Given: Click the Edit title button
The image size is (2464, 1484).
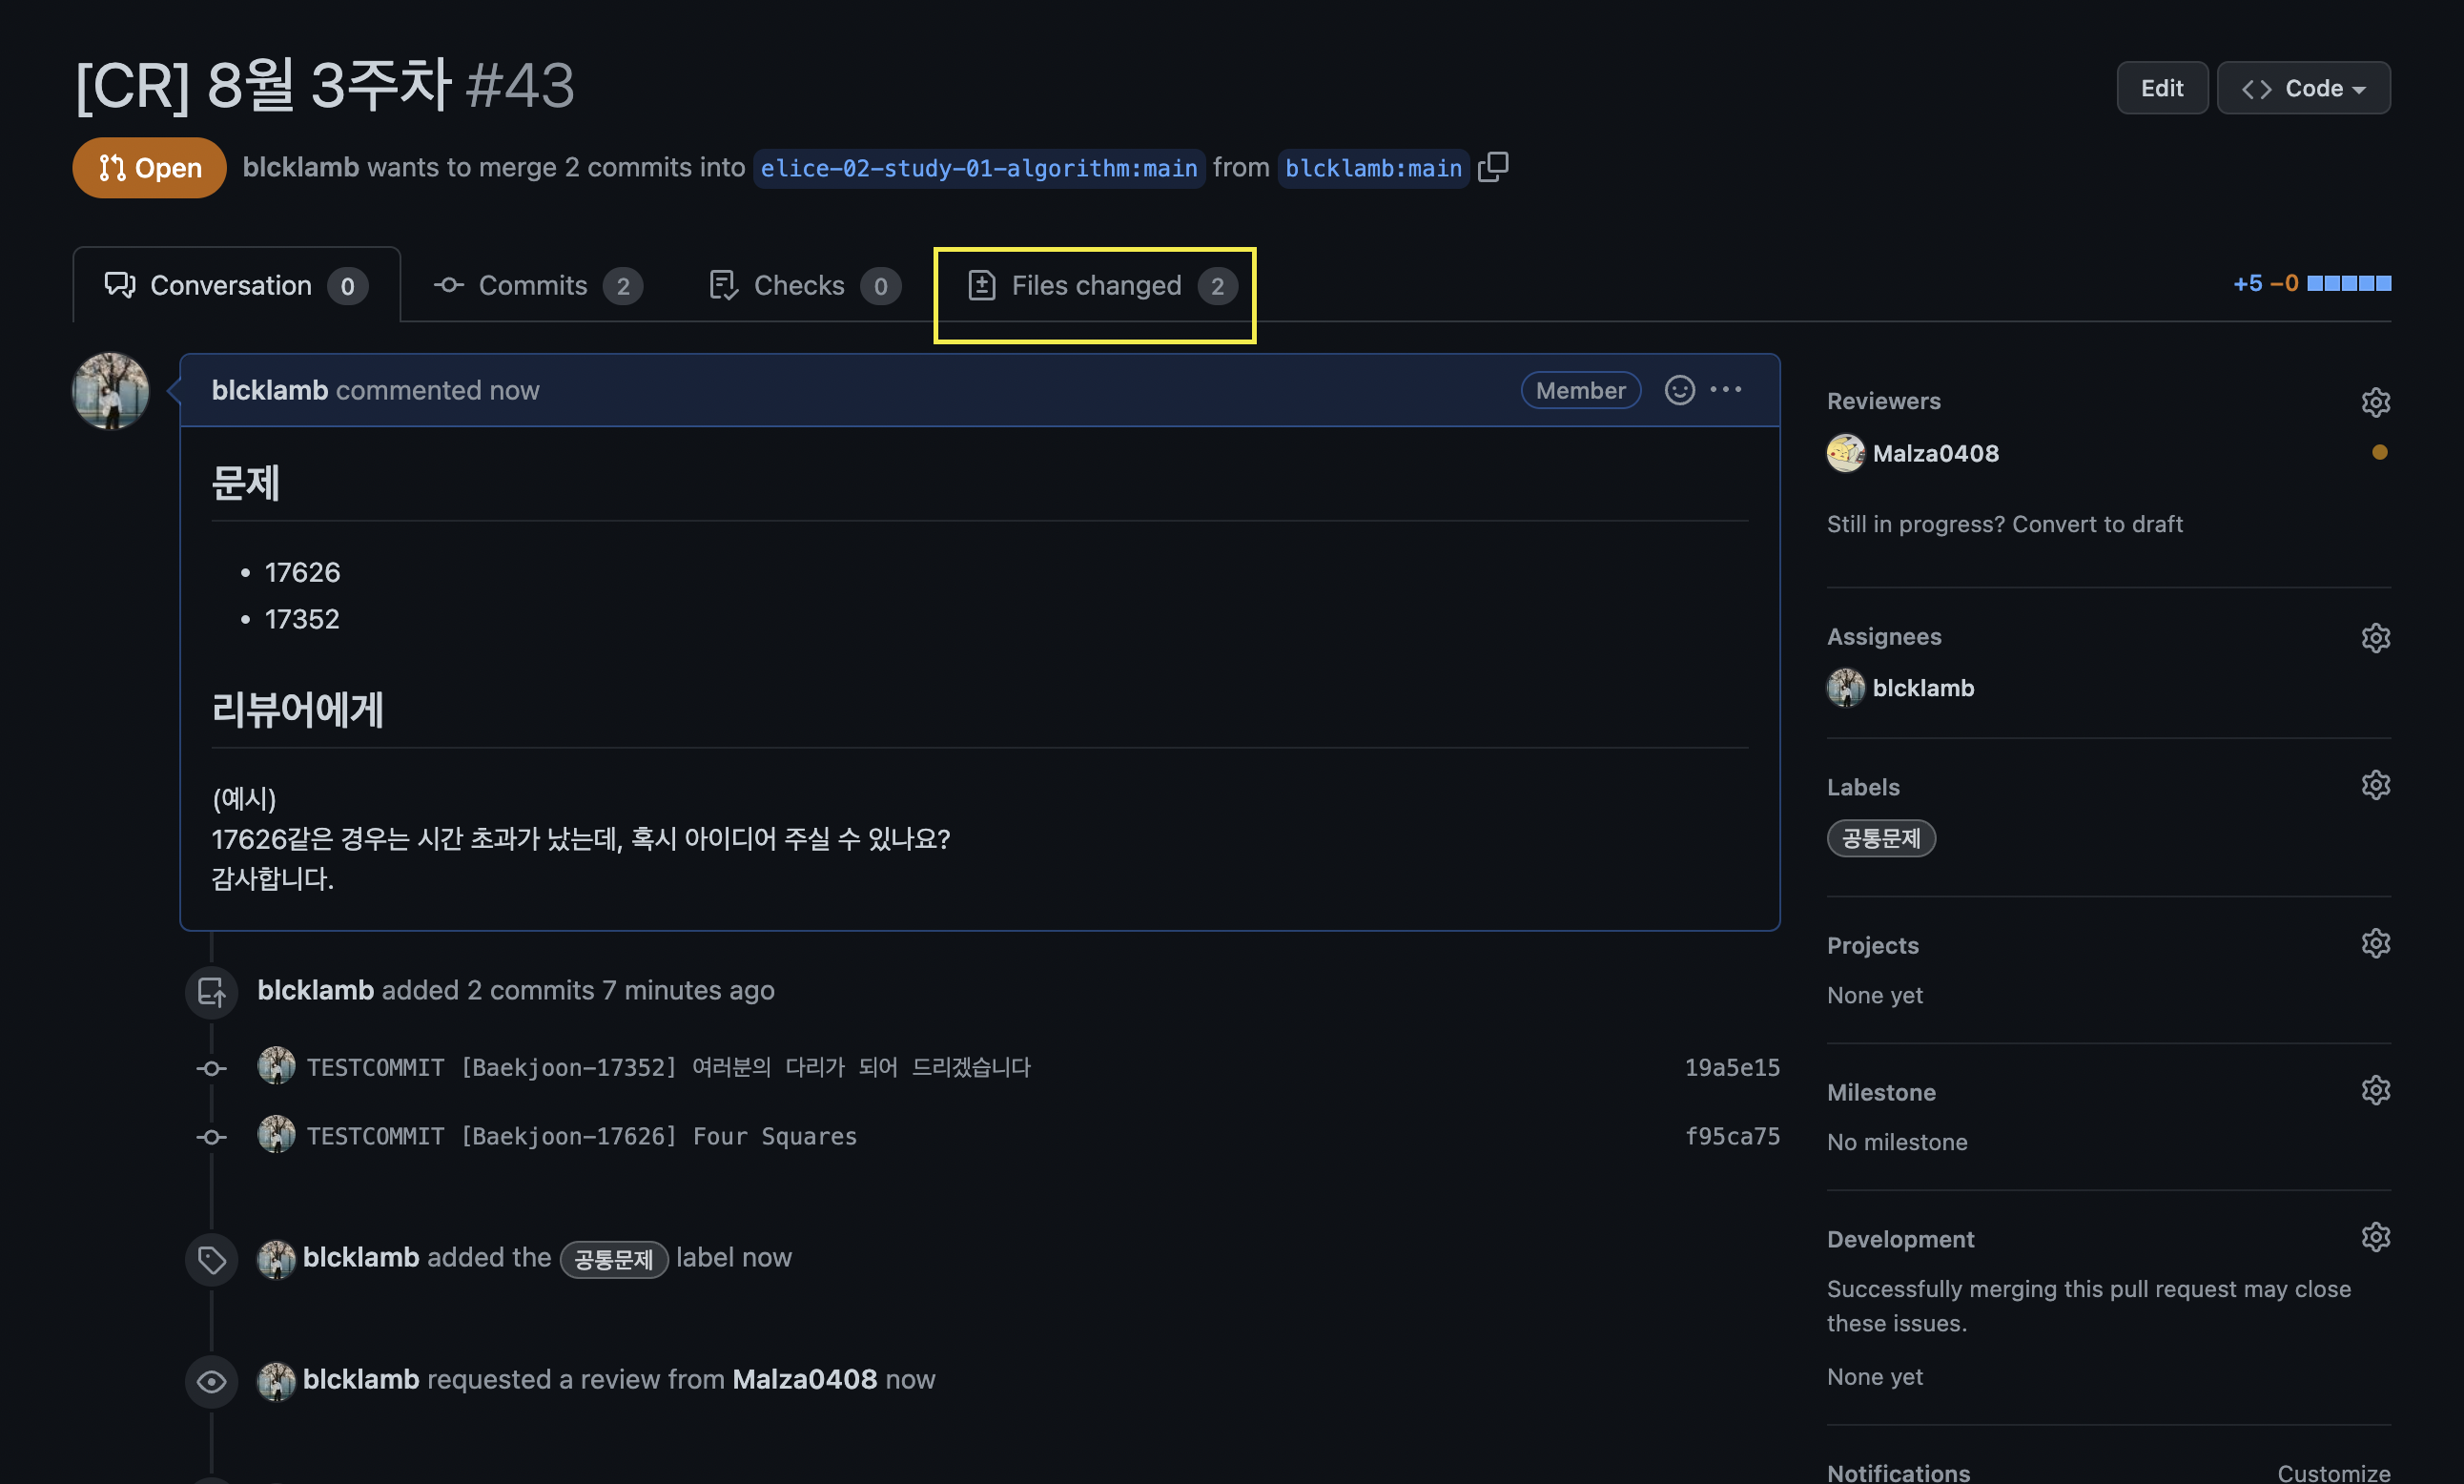Looking at the screenshot, I should tap(2161, 88).
